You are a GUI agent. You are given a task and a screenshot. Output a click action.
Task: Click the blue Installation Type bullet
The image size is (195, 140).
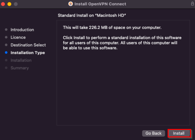click(x=6, y=52)
